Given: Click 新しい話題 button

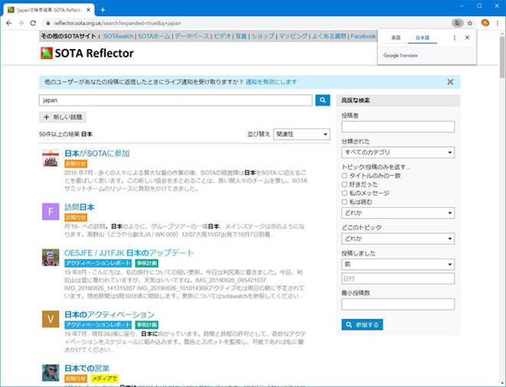Looking at the screenshot, I should [x=63, y=117].
